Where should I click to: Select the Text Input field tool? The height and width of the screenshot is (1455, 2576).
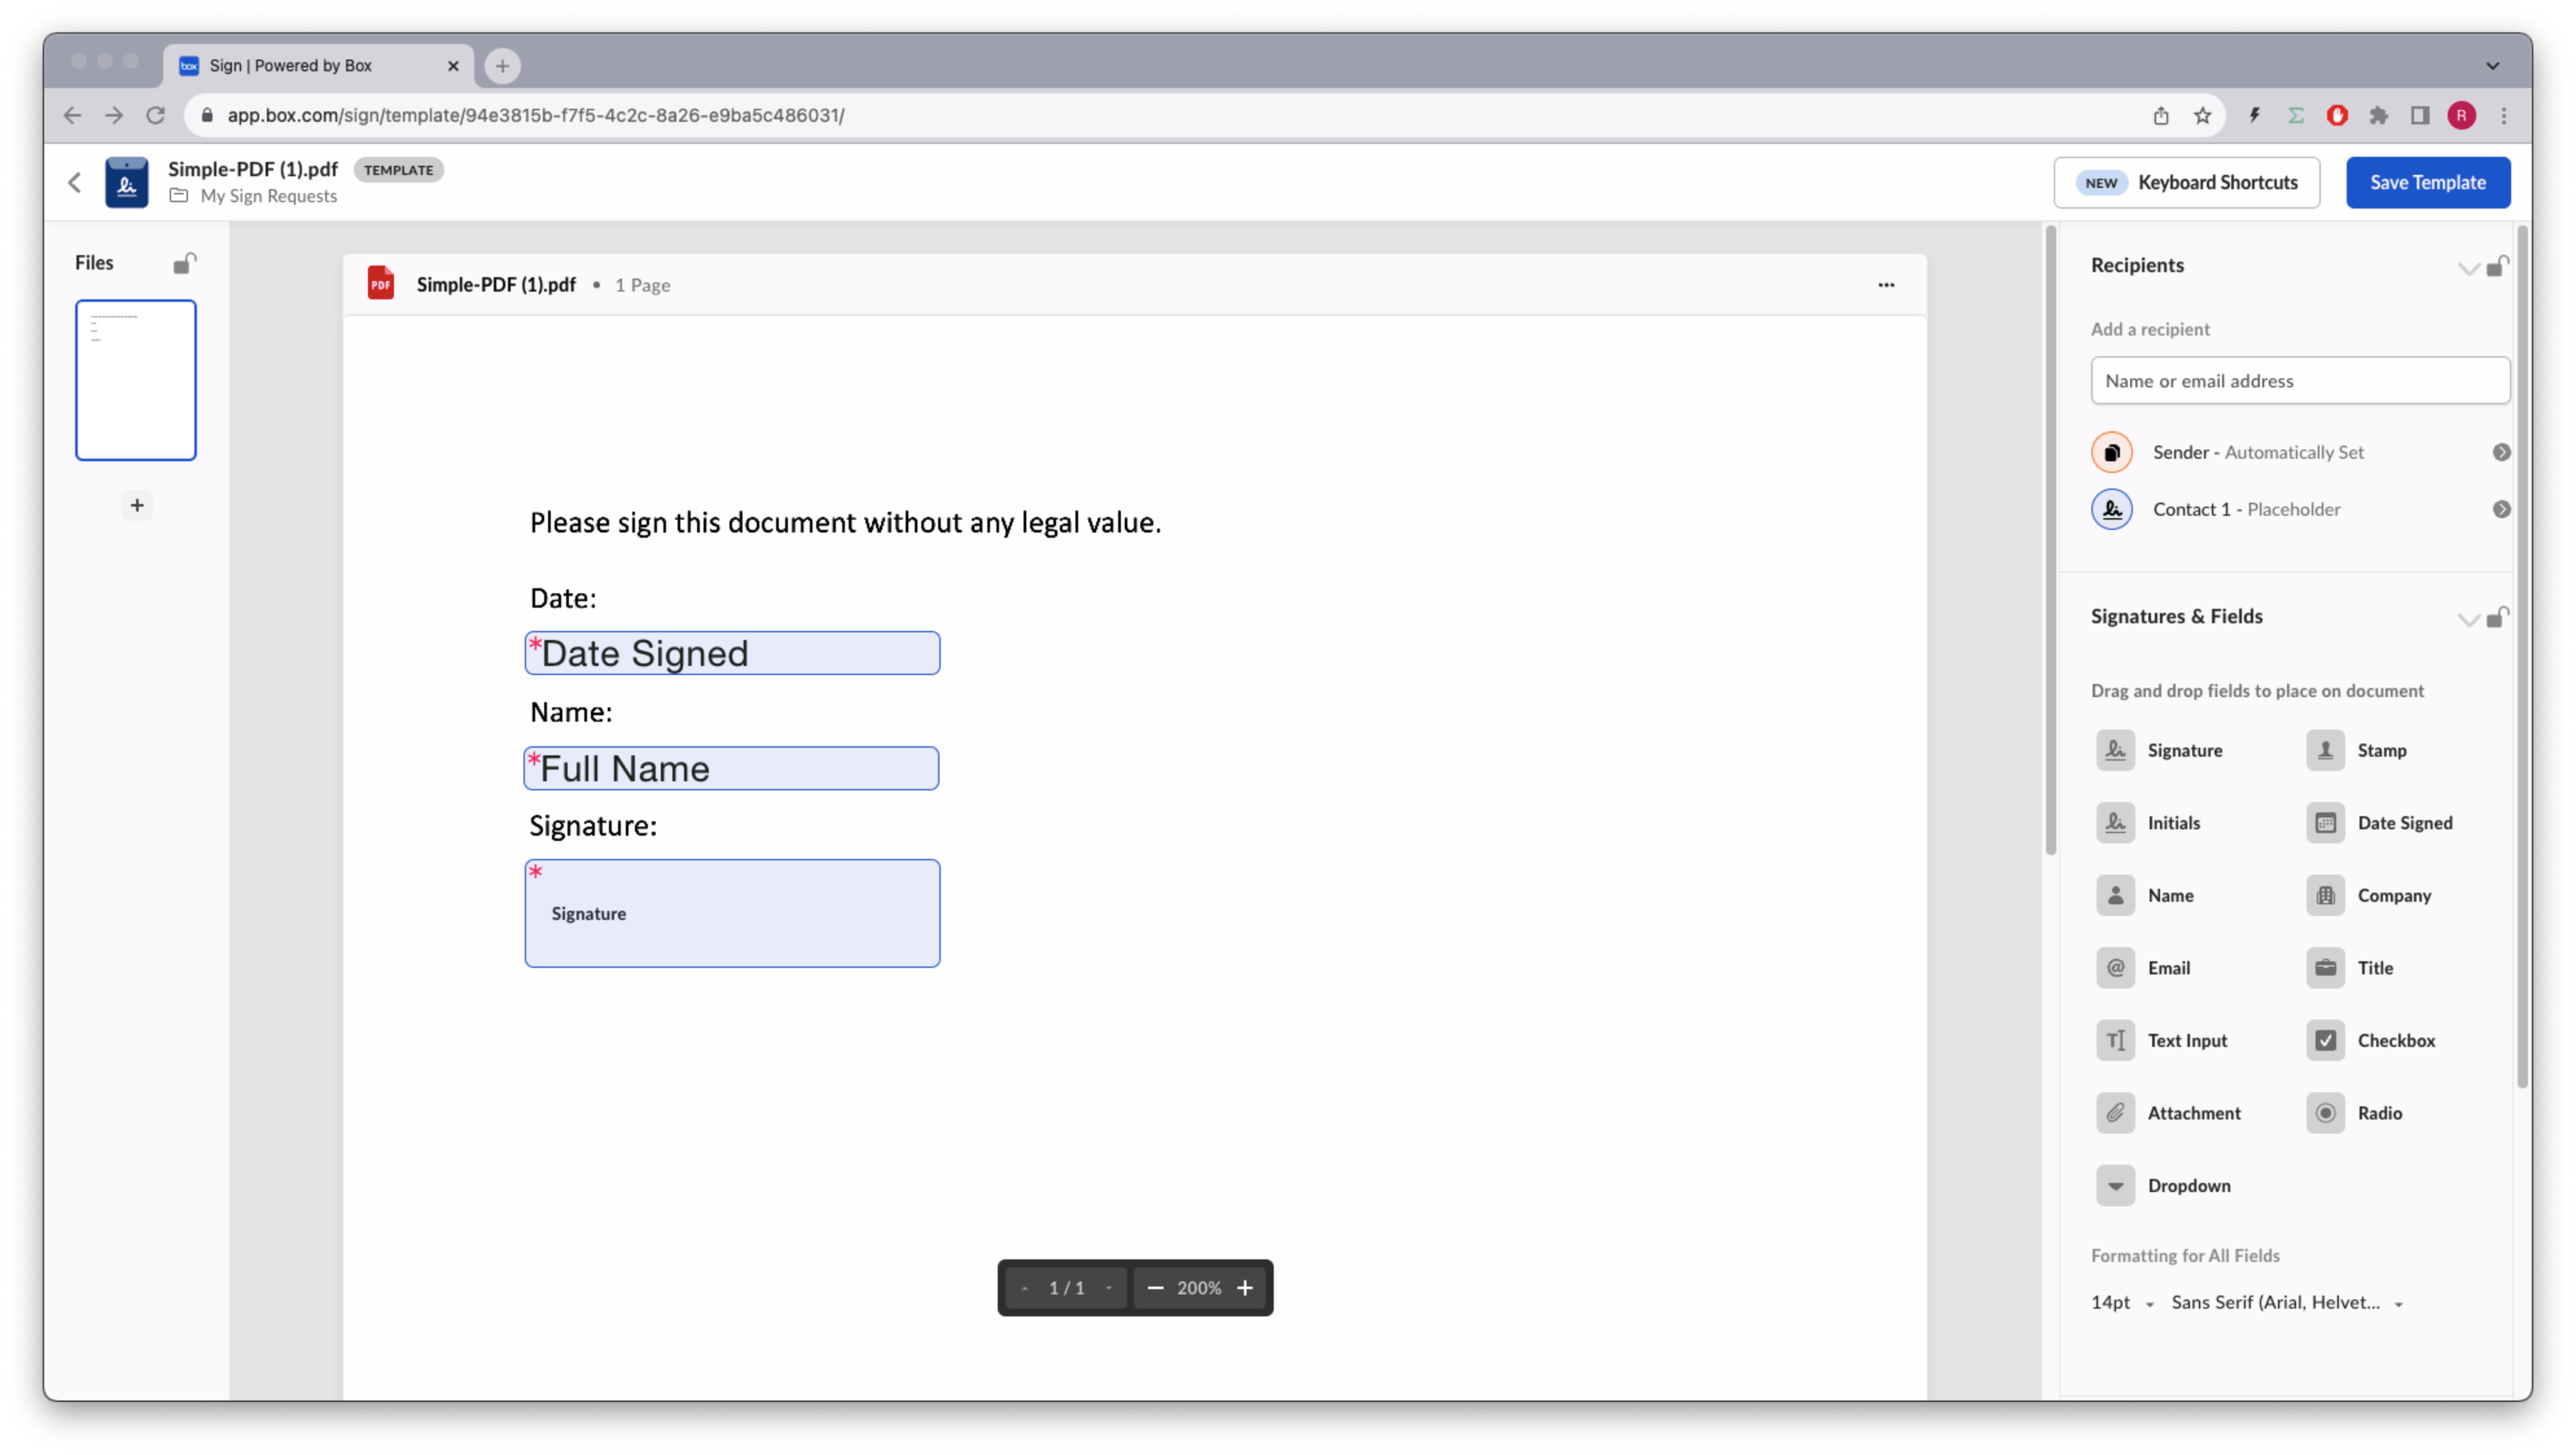coord(2188,1040)
